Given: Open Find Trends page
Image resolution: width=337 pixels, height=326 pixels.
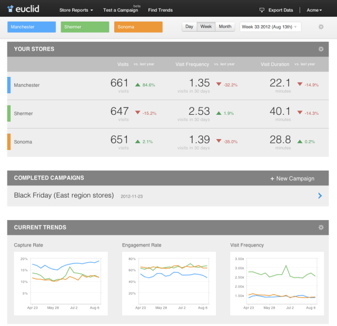Looking at the screenshot, I should [160, 10].
